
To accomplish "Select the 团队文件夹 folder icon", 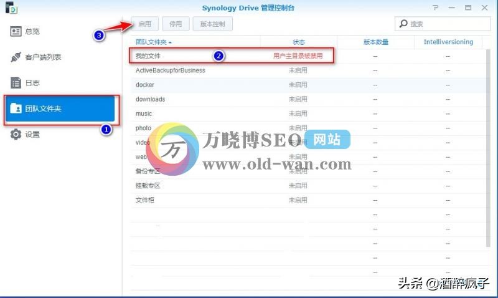I will click(16, 108).
